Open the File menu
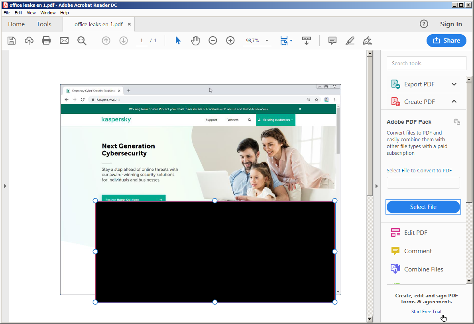 (7, 13)
